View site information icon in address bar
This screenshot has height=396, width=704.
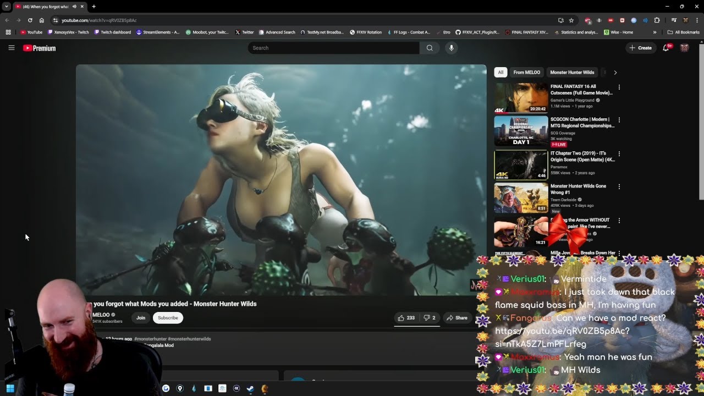[x=56, y=20]
